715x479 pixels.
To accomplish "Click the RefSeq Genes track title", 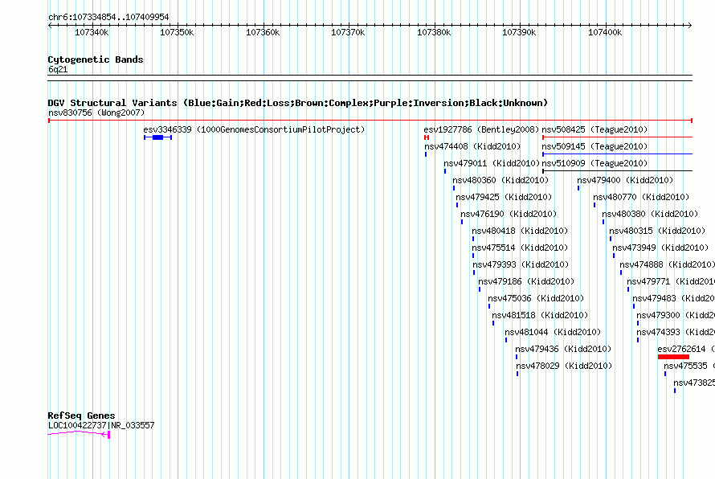I will 82,416.
